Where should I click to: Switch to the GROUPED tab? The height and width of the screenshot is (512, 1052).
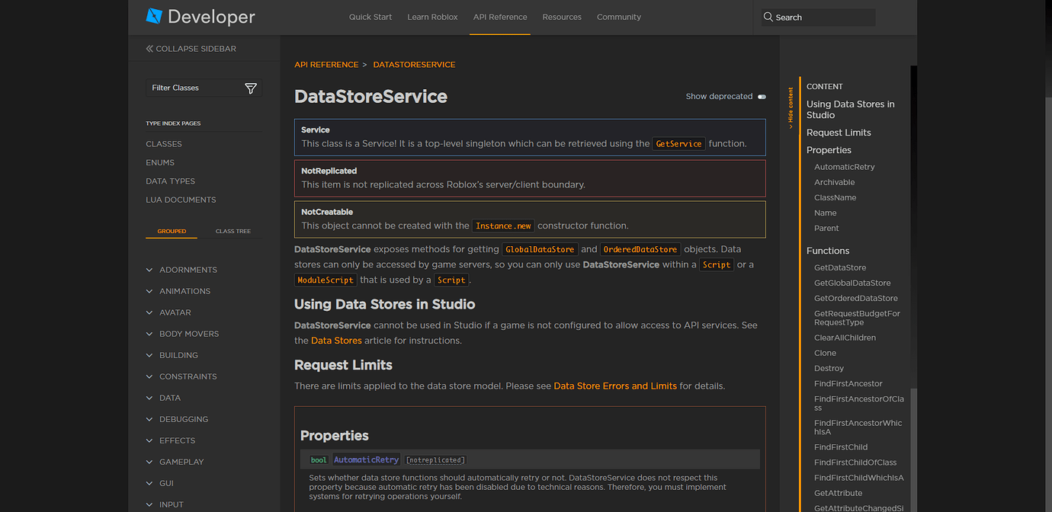(172, 231)
